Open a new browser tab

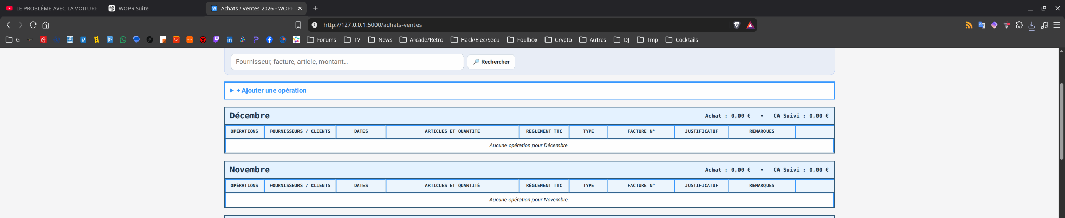[315, 8]
